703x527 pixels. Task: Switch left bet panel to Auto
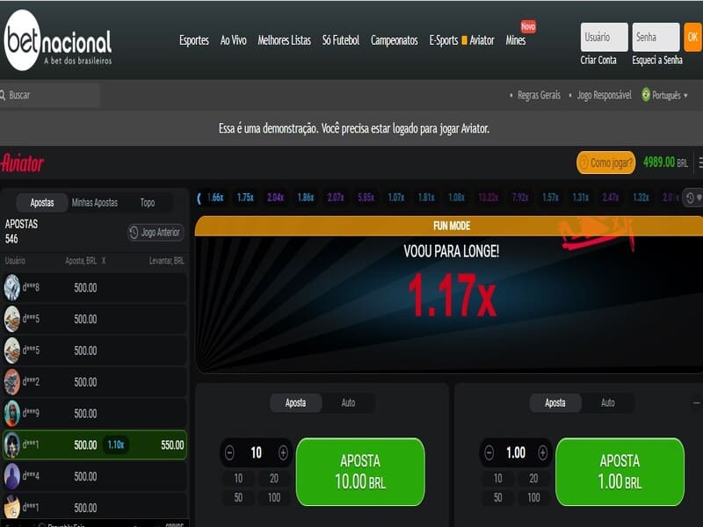(348, 403)
